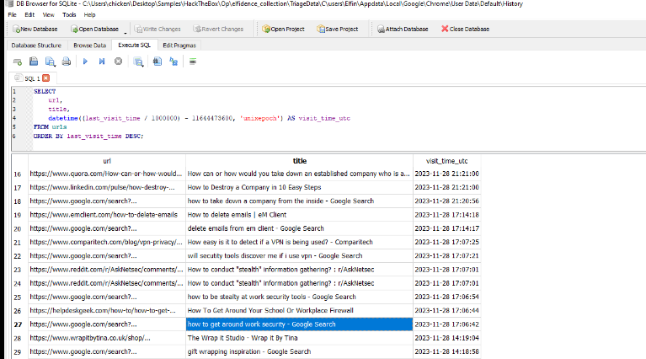Close the SQL 1 tab
Screen dimensions: 646x359
pos(46,78)
